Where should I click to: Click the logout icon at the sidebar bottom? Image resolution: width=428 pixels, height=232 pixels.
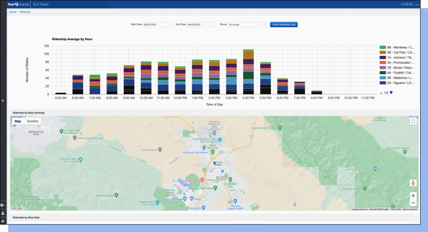point(3,221)
